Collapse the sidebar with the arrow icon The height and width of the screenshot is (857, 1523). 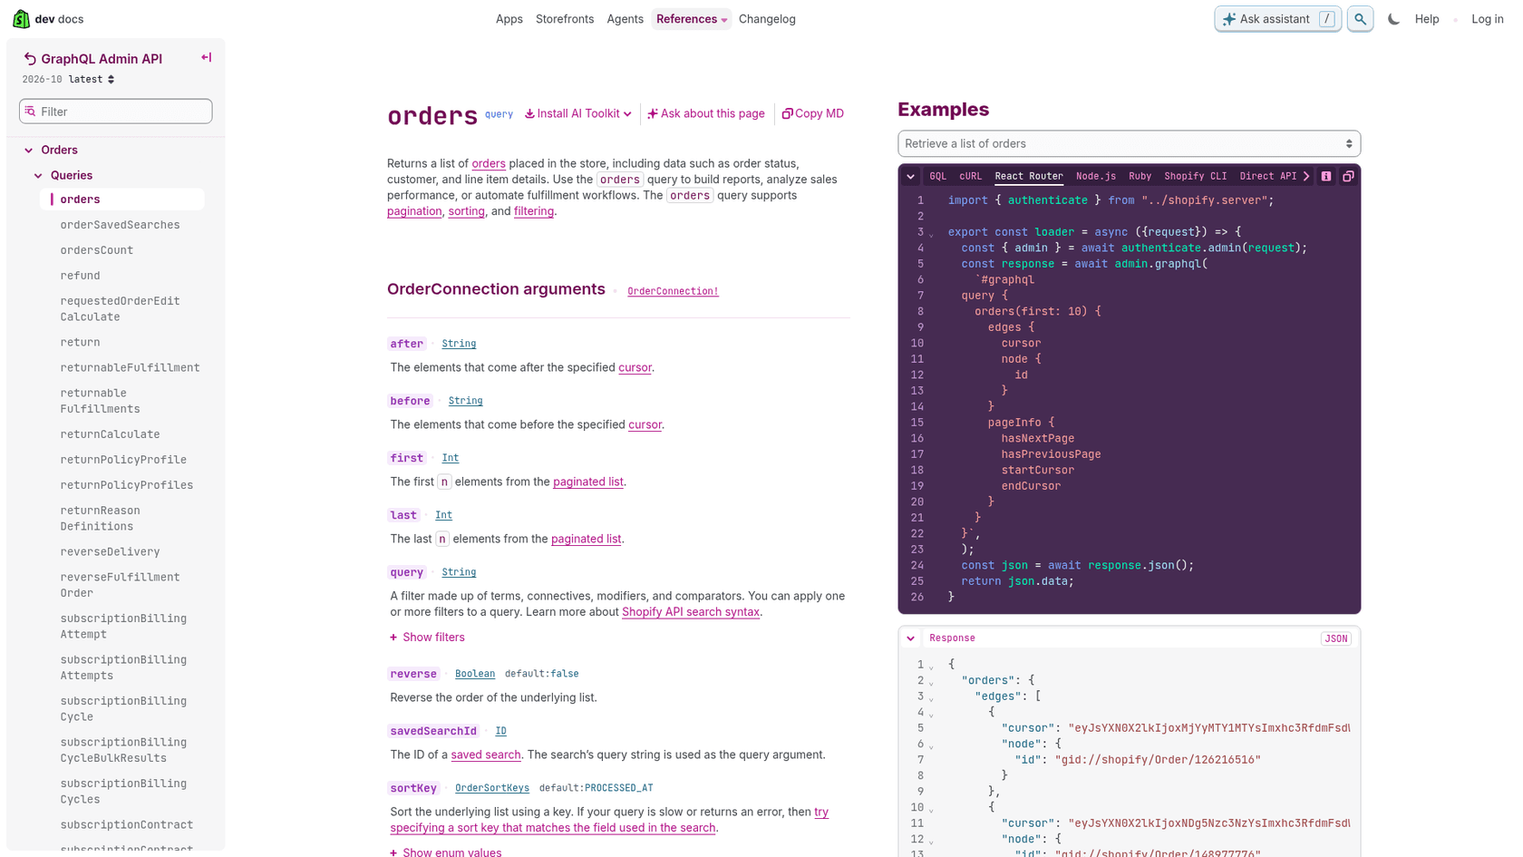point(206,58)
